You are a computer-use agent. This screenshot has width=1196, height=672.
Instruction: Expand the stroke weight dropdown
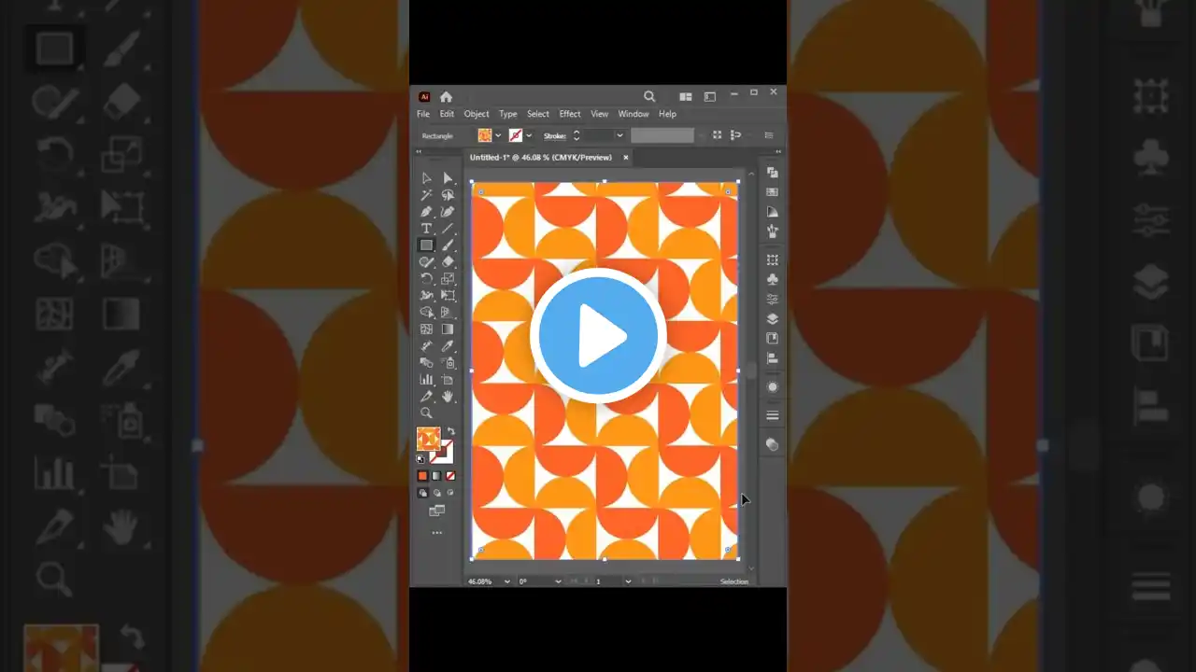[x=619, y=135]
